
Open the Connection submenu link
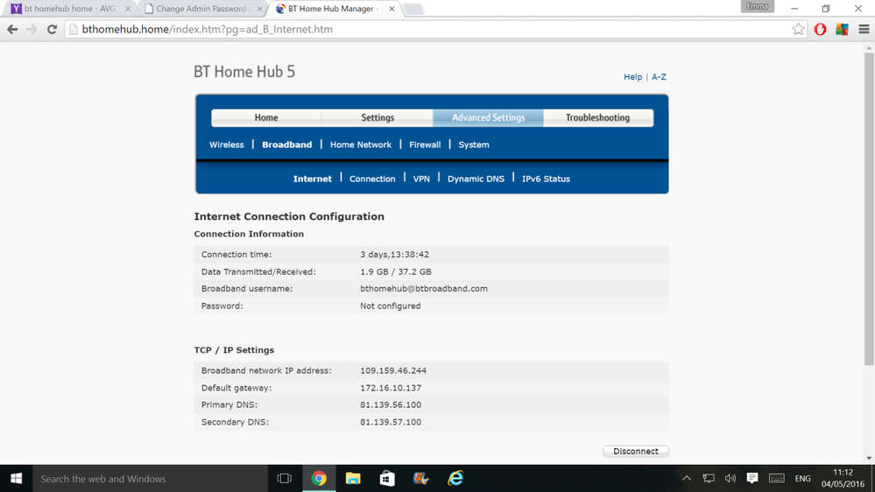pos(372,179)
